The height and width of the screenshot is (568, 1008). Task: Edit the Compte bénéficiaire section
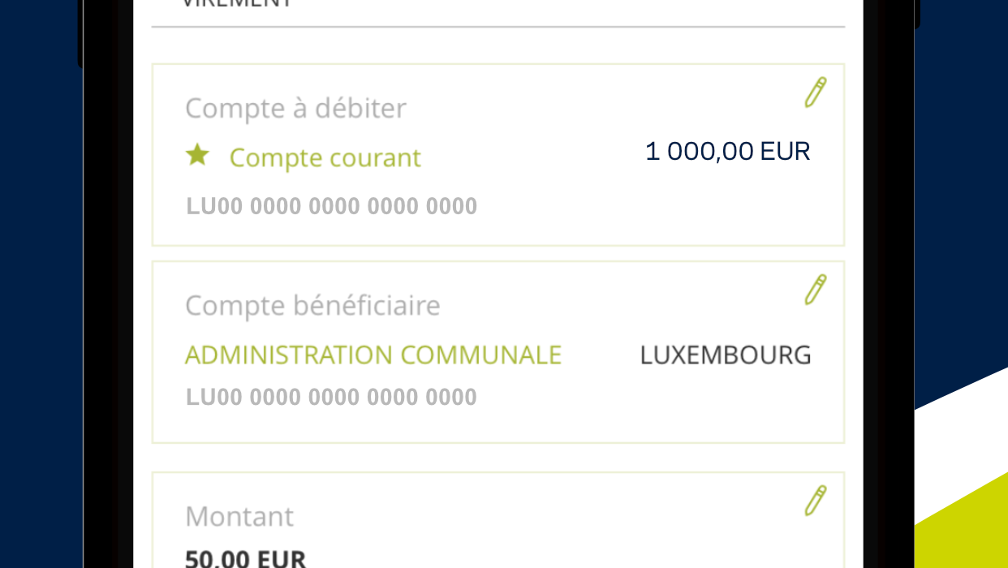(x=815, y=290)
